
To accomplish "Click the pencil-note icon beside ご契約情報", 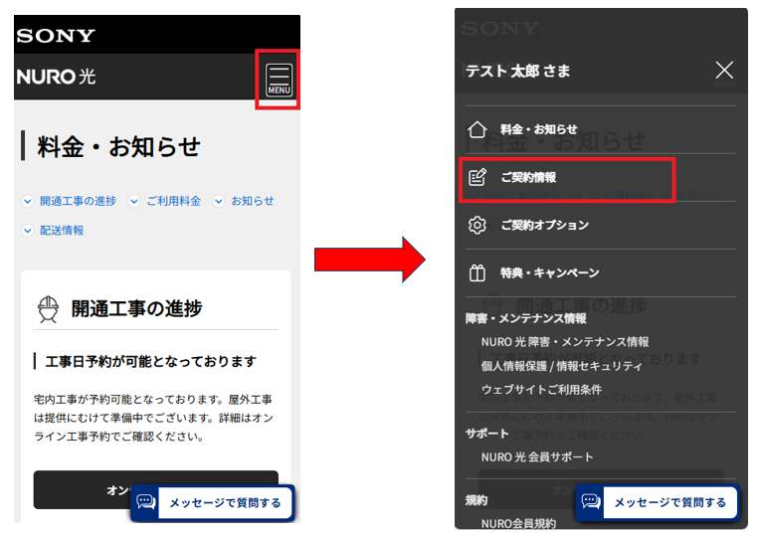I will [477, 177].
